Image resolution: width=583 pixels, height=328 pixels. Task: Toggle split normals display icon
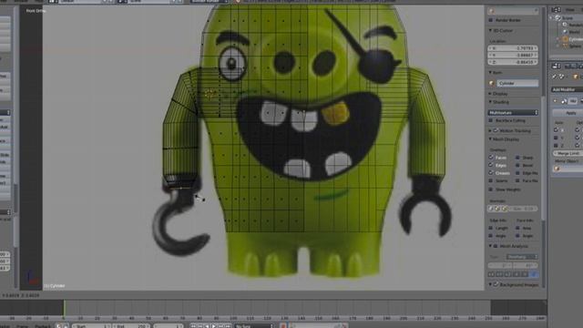click(498, 209)
